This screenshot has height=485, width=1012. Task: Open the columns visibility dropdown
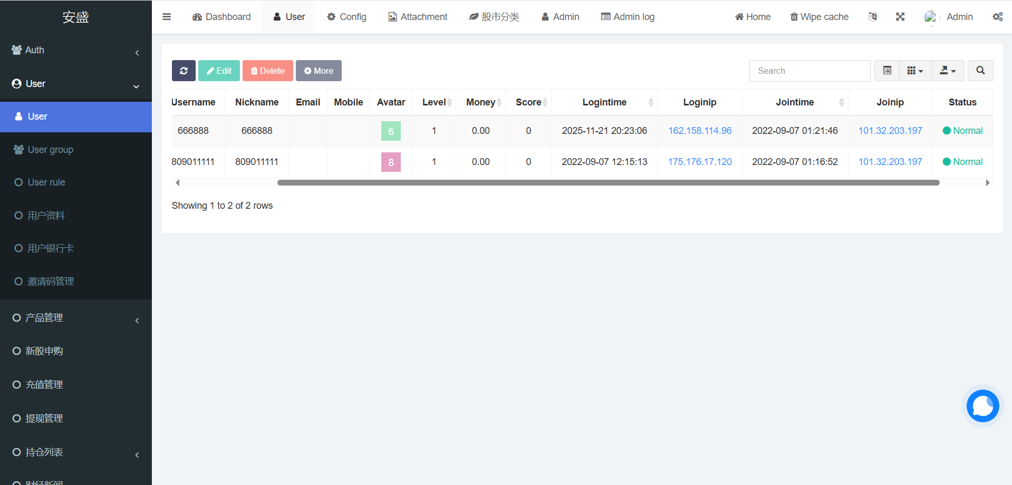(915, 71)
